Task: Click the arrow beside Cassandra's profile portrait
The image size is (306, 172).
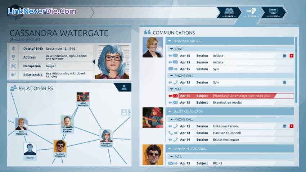Action: pos(94,62)
